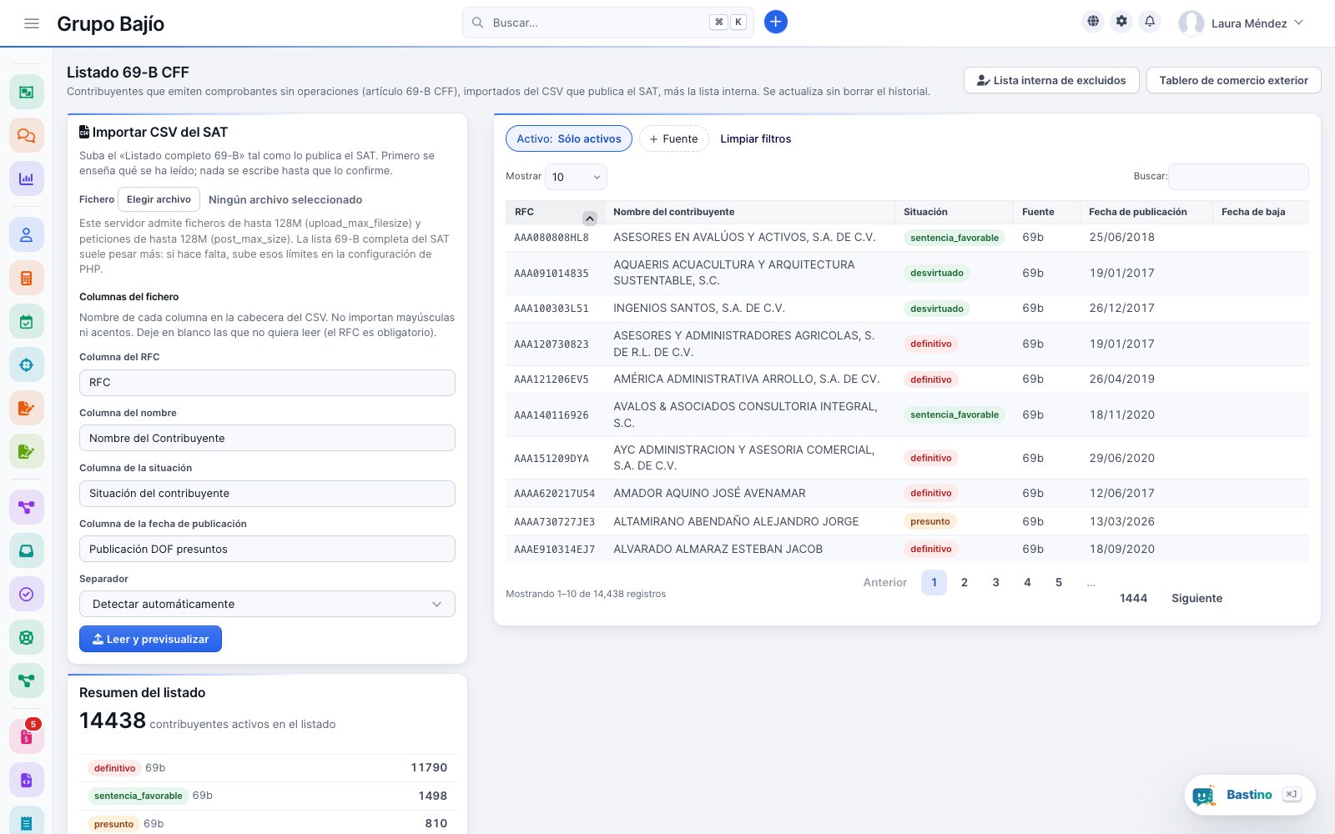Open the bar chart reports sidebar icon
The height and width of the screenshot is (834, 1335).
point(26,178)
